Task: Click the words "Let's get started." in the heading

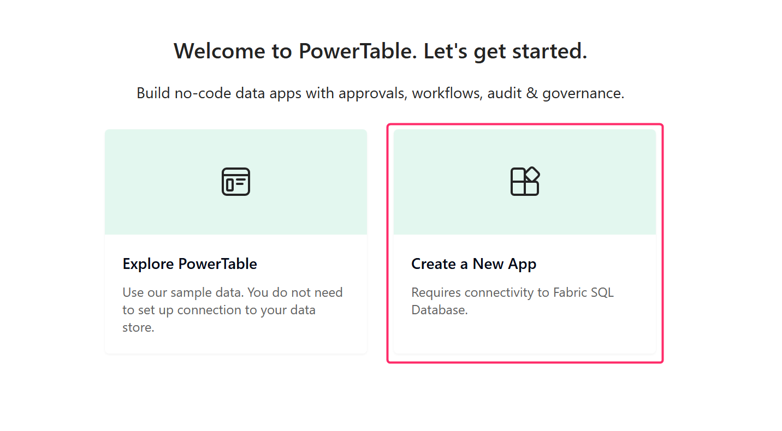Action: (505, 51)
